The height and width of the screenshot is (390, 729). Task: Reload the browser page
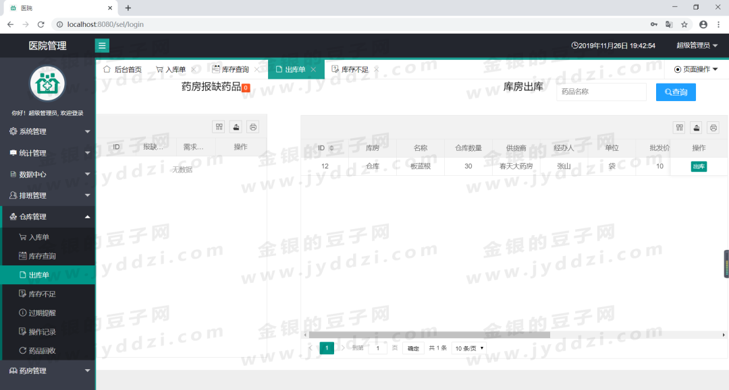(x=41, y=24)
